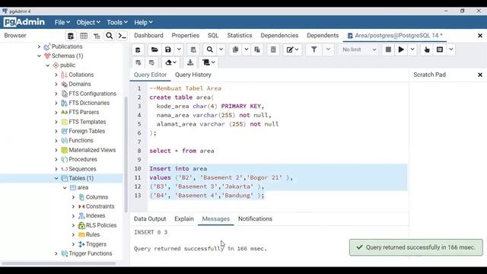Open the Find options dropdown arrow
The height and width of the screenshot is (274, 487).
[221, 49]
